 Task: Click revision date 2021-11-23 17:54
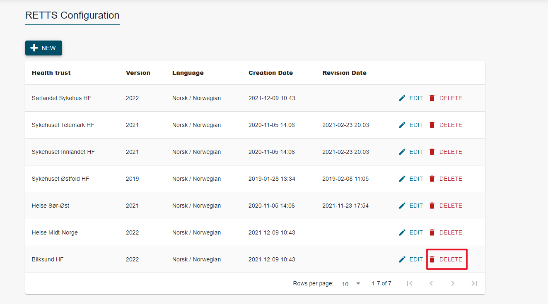click(x=345, y=206)
